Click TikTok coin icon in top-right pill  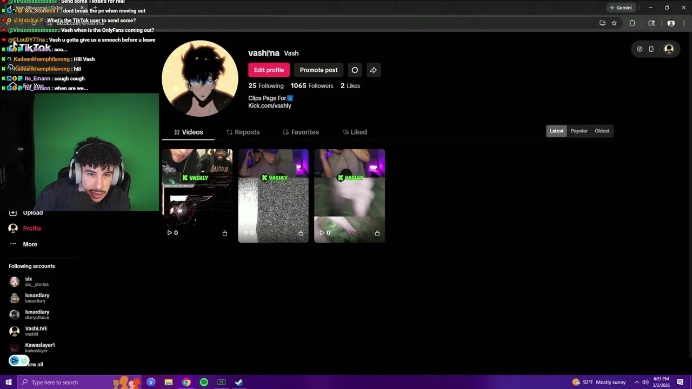[640, 49]
